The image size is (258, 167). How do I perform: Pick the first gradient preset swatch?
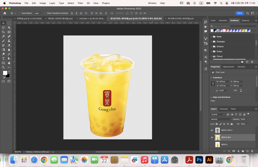[x=212, y=31]
